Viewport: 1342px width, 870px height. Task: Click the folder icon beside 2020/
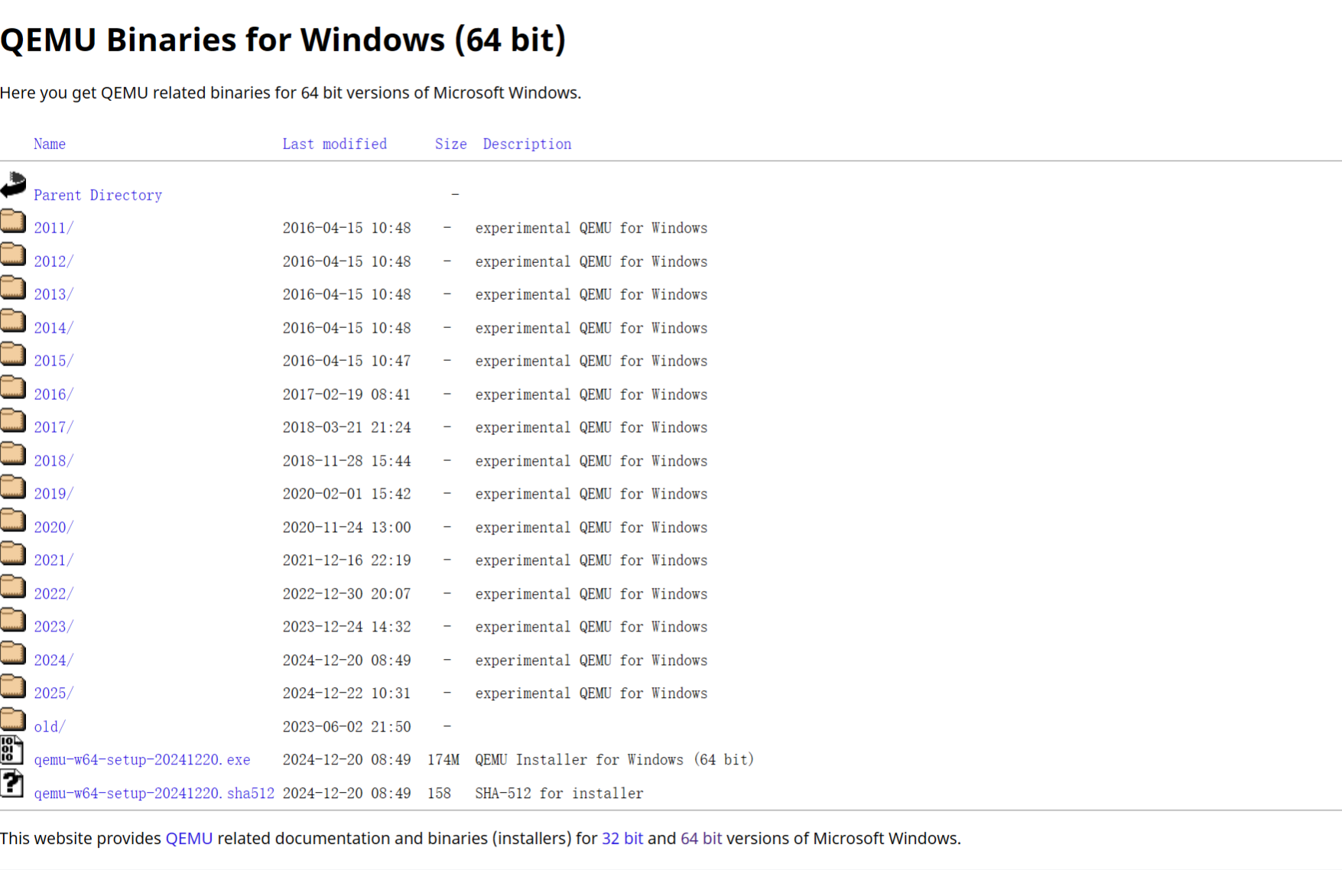(x=13, y=520)
